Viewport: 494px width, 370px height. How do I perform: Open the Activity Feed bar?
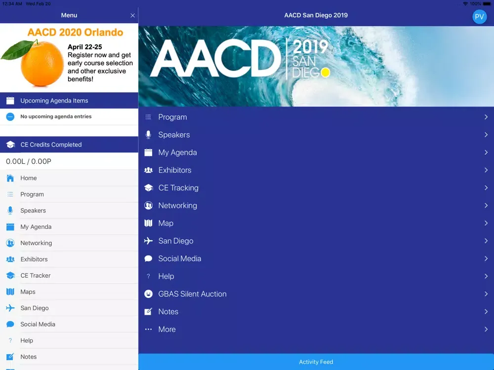[x=316, y=362]
